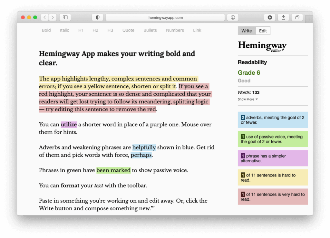This screenshot has width=330, height=238.
Task: Set heading level H2
Action: [95, 30]
